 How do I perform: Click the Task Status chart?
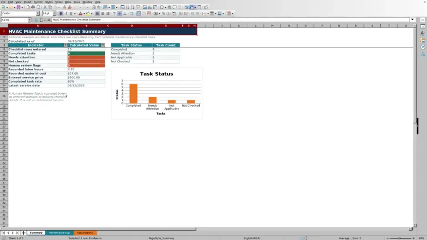(157, 93)
